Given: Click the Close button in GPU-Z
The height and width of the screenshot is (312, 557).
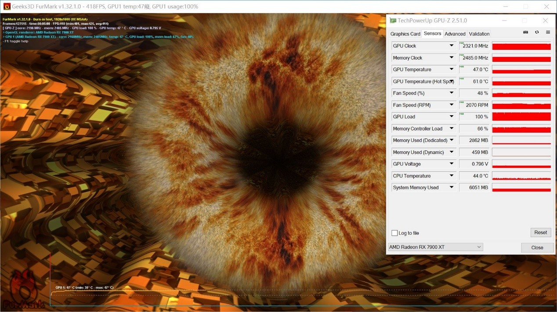Looking at the screenshot, I should (x=537, y=248).
